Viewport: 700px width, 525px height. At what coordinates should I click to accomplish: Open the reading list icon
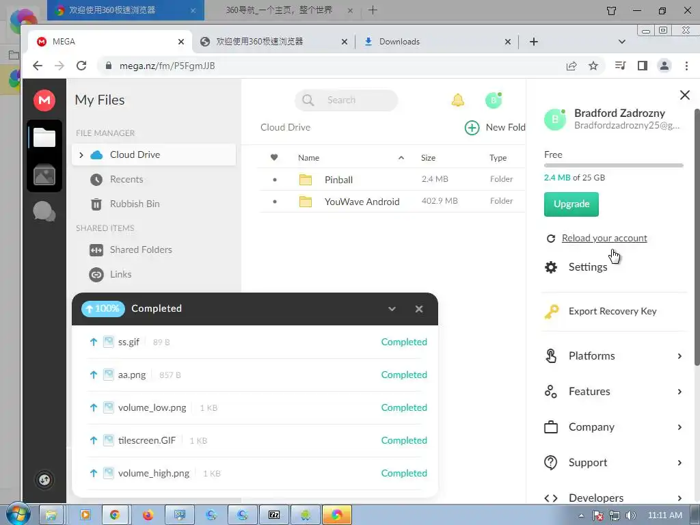620,66
